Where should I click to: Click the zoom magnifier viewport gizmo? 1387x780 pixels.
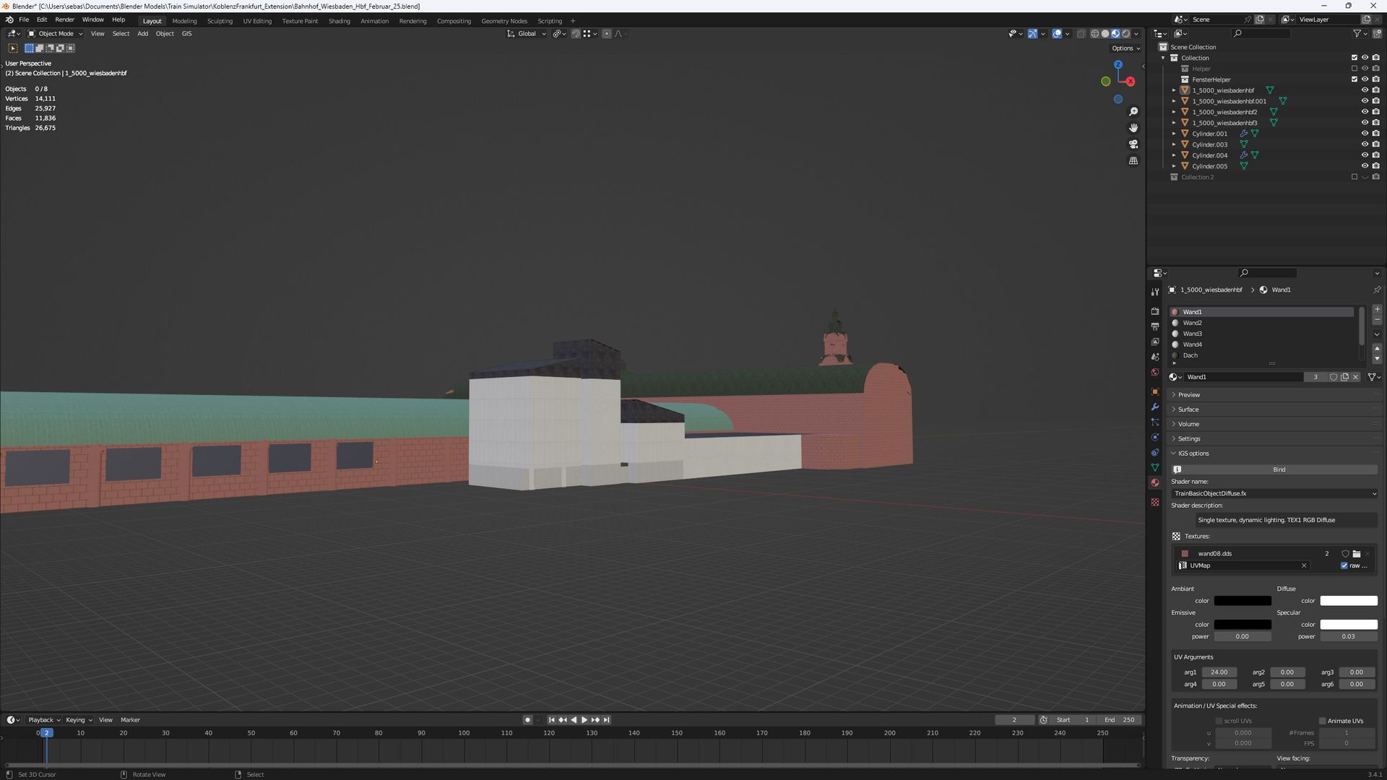[x=1133, y=112]
